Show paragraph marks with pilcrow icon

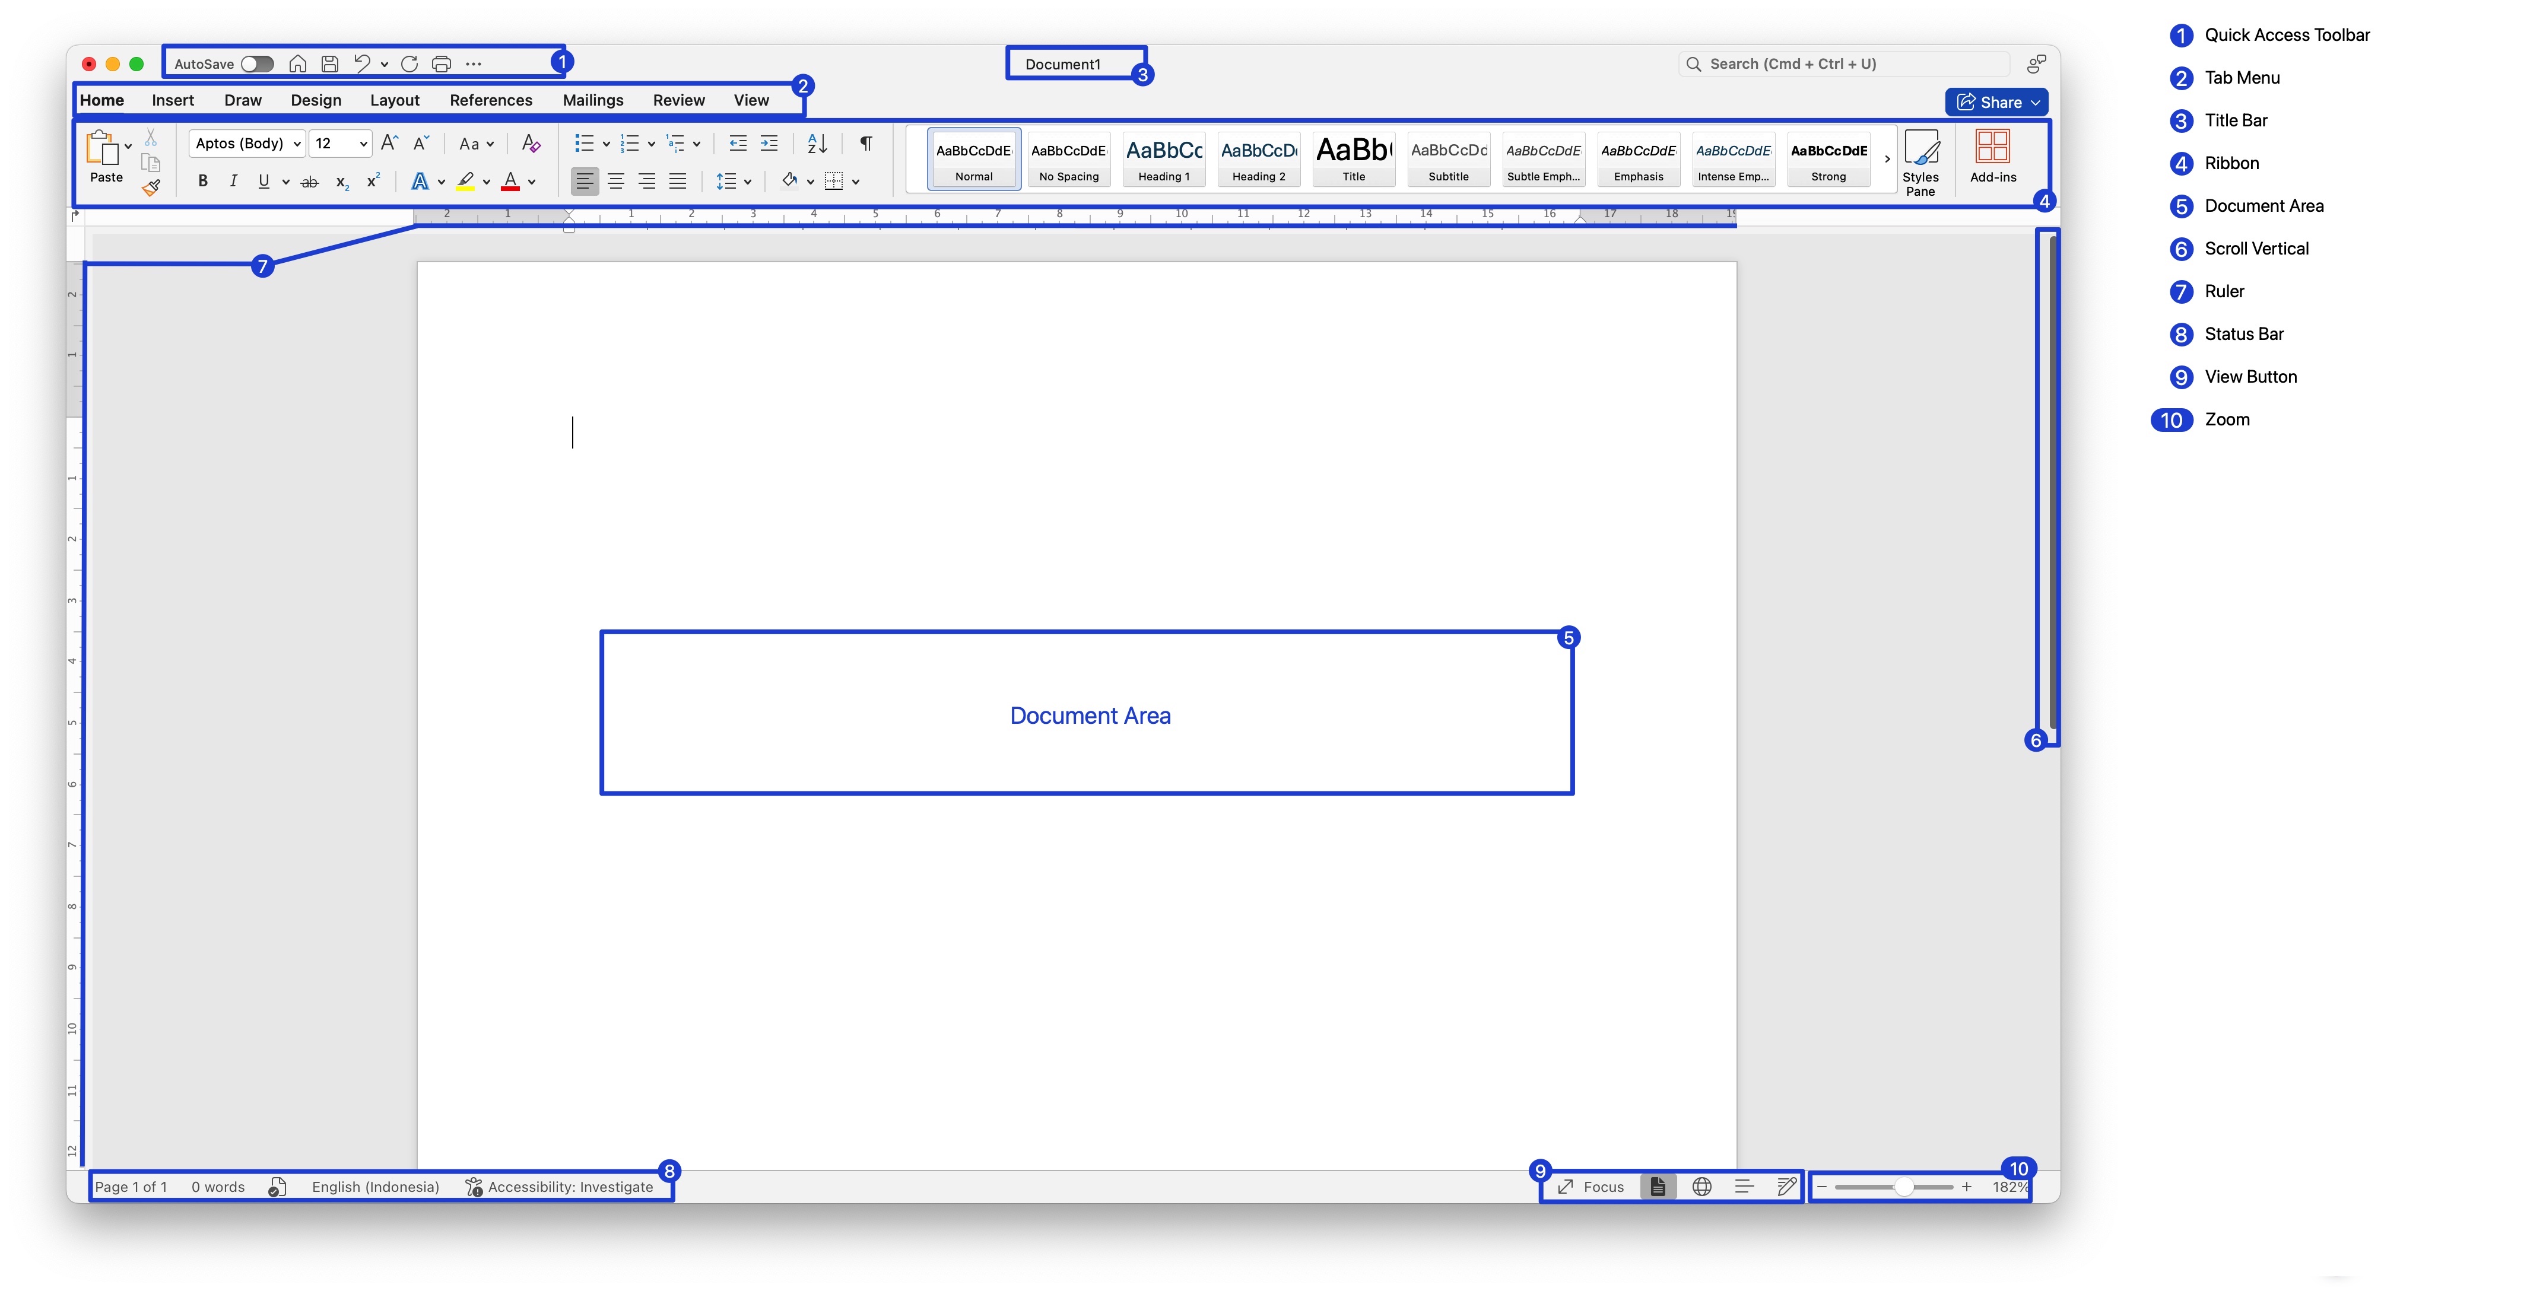click(865, 143)
